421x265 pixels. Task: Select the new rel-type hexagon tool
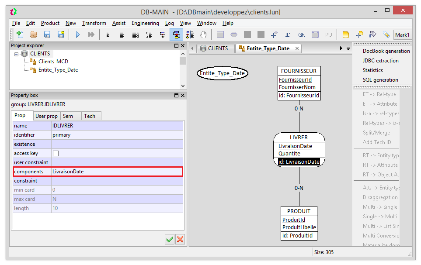(x=234, y=34)
